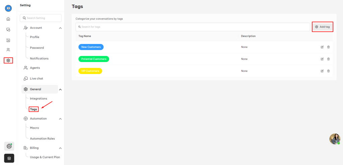Collapse the Automation section chevron
The image size is (343, 165).
coord(60,119)
